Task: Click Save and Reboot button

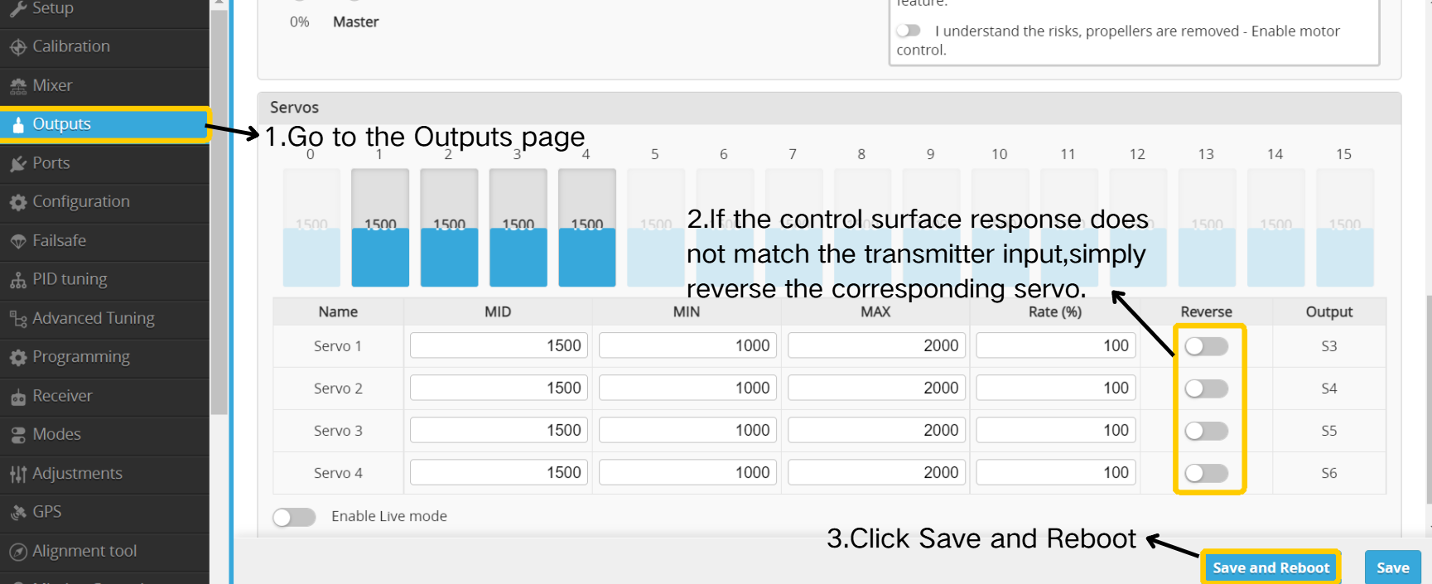Action: click(1270, 567)
